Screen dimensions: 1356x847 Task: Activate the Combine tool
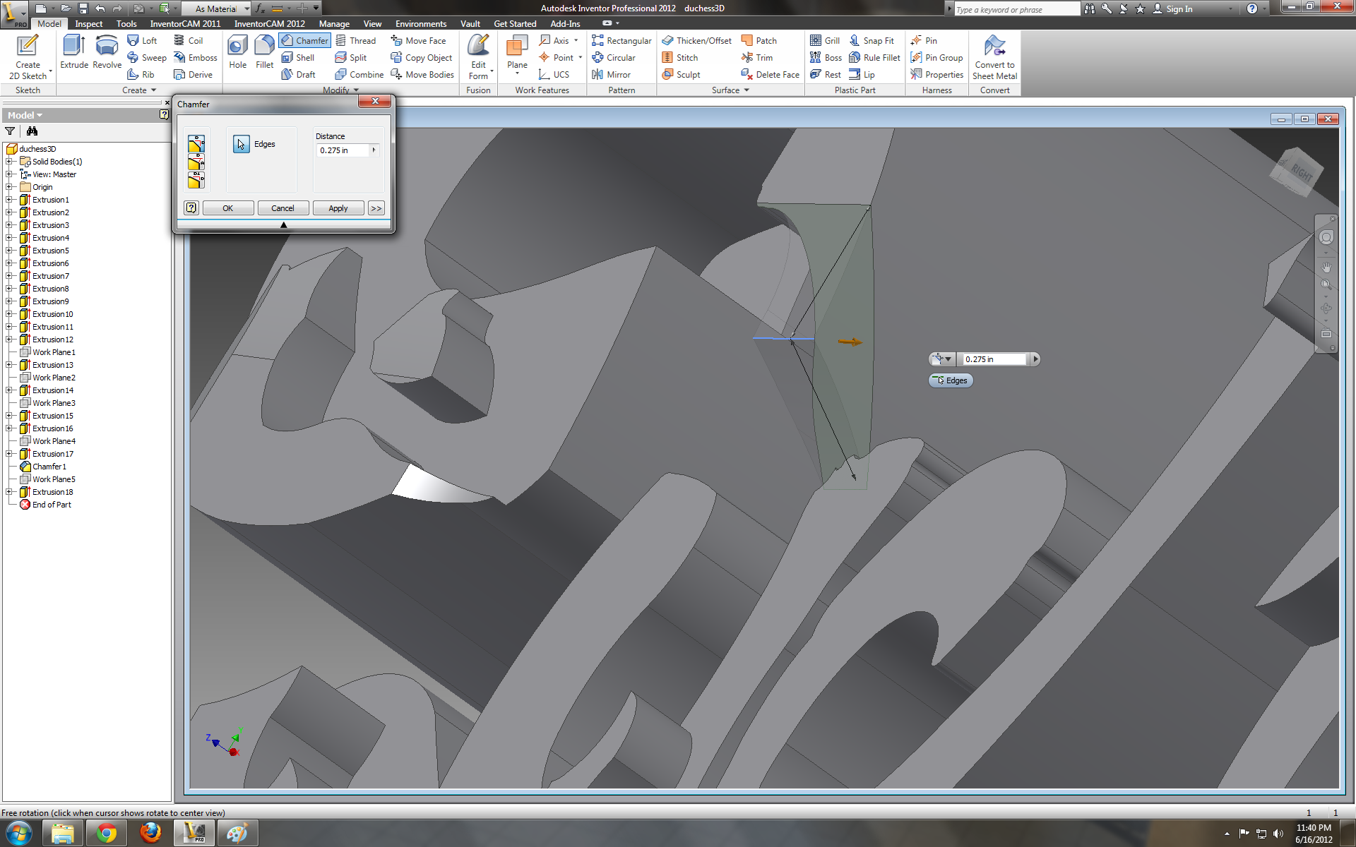pyautogui.click(x=359, y=75)
